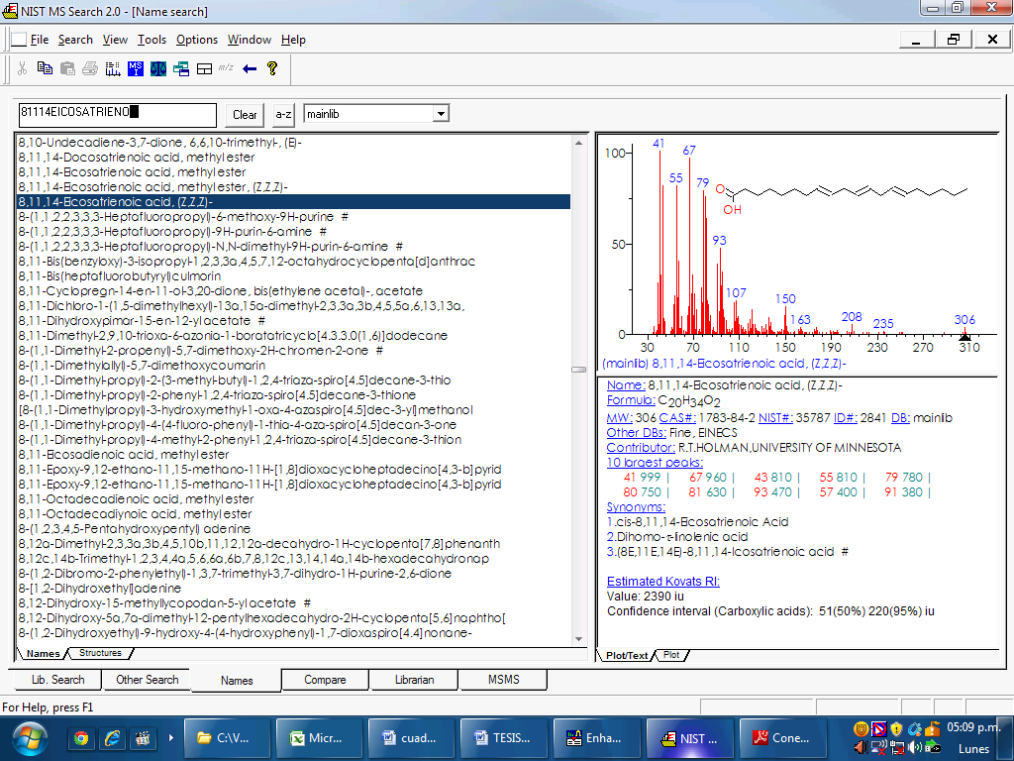The image size is (1014, 761).
Task: Click the scroll up arrow of name list
Action: pos(578,143)
